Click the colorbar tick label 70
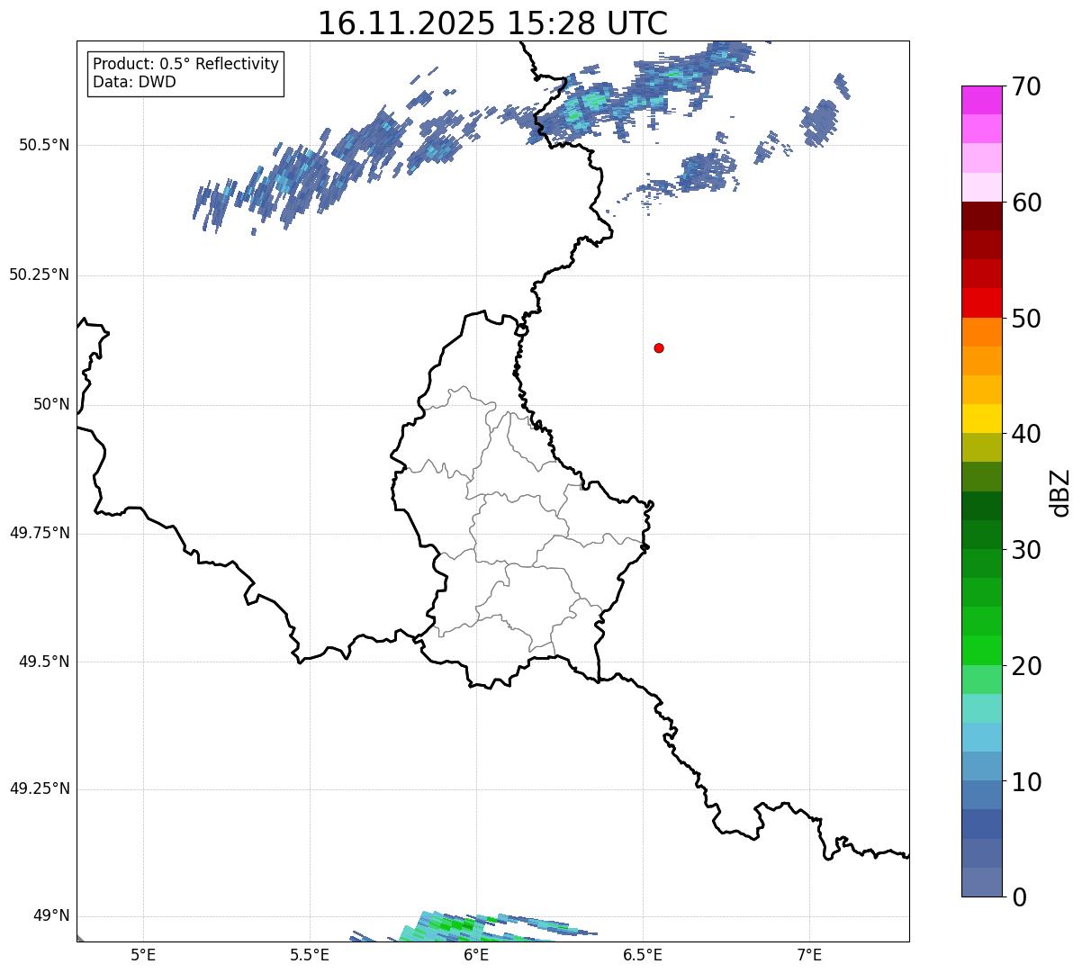Image resolution: width=1082 pixels, height=973 pixels. 1026,87
